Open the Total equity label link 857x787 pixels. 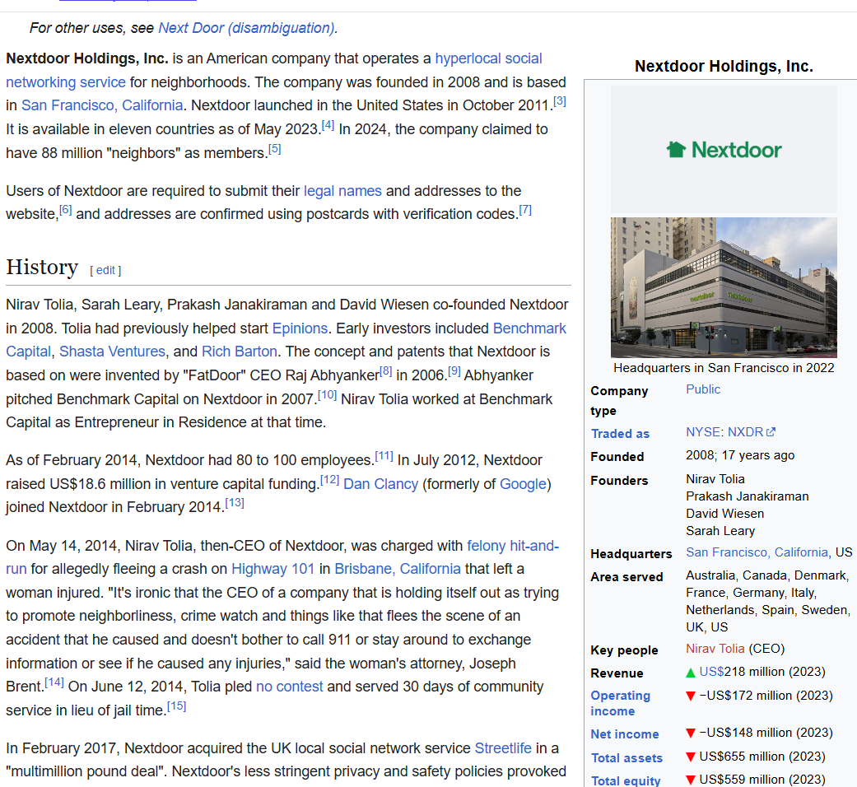tap(626, 781)
